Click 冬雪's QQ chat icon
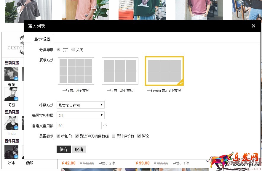Image resolution: width=262 pixels, height=171 pixels. click(x=16, y=99)
